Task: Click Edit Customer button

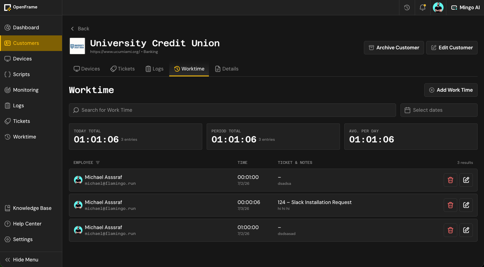Action: point(452,48)
